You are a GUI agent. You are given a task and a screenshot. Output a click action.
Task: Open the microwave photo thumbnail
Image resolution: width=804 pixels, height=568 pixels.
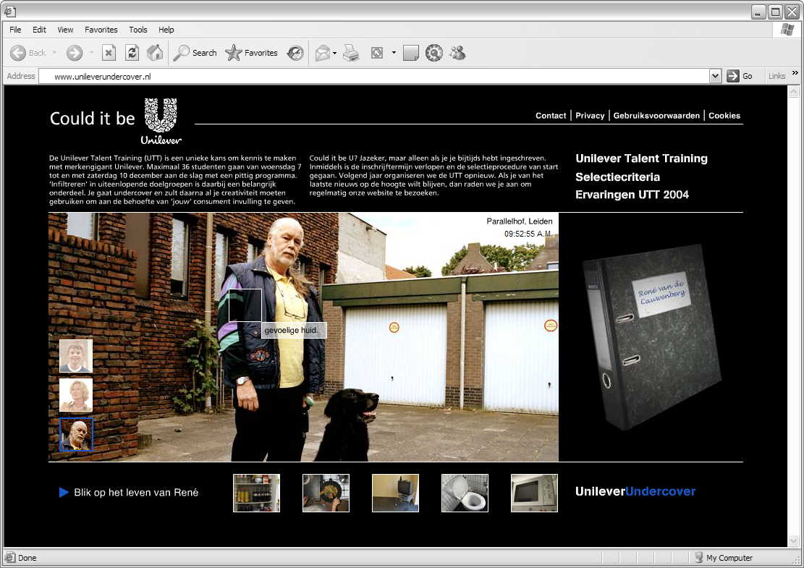click(534, 493)
